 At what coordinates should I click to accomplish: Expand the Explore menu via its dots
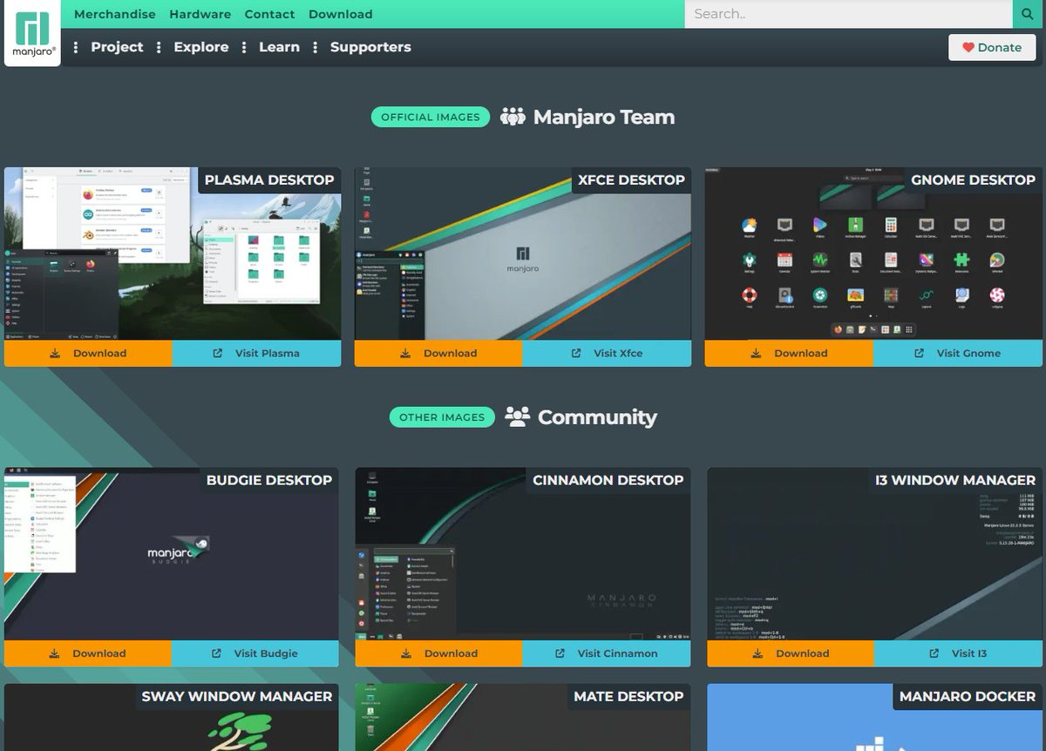point(159,48)
